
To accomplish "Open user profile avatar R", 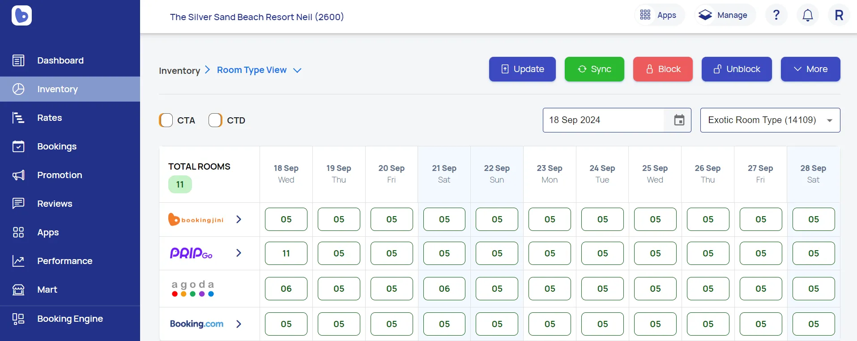I will pos(839,15).
